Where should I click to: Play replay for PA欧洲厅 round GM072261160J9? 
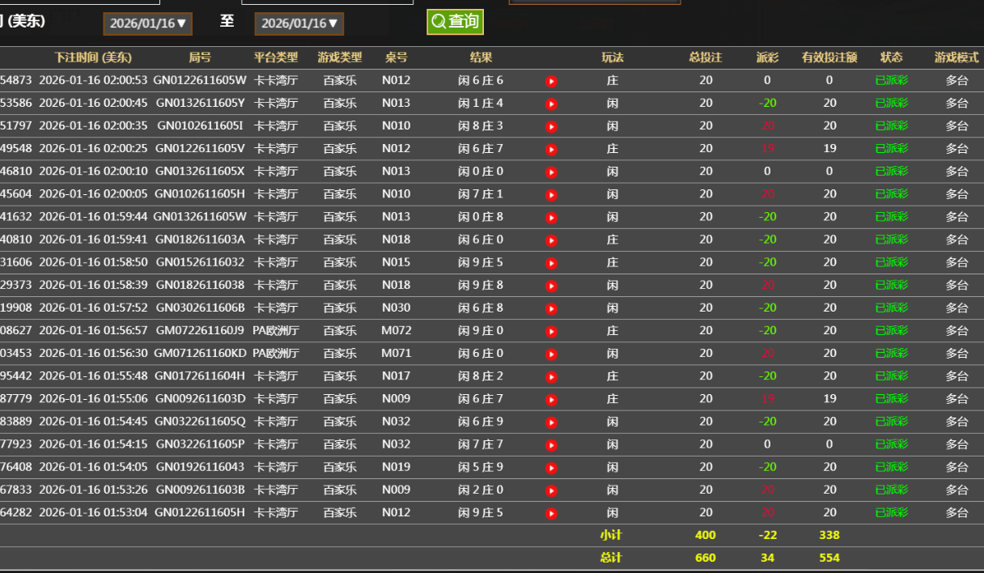pos(551,331)
